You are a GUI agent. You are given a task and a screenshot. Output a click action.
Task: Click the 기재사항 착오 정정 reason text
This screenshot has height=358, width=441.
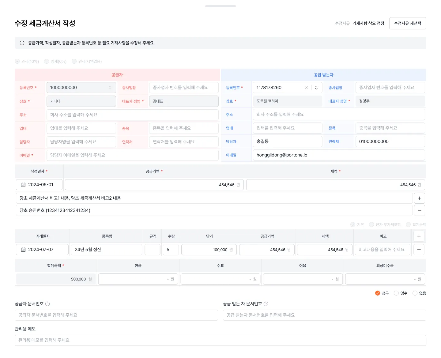[368, 23]
